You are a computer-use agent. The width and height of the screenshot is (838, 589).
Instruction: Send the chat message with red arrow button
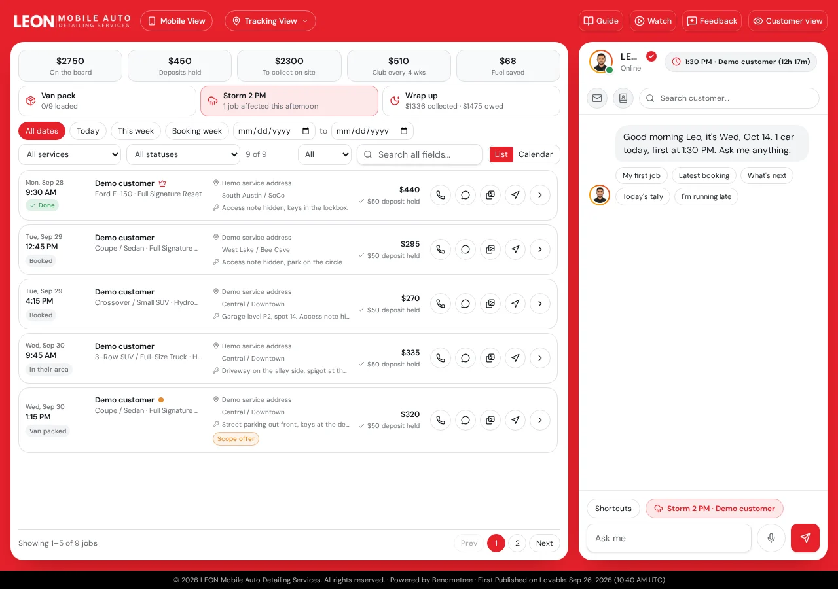coord(805,538)
